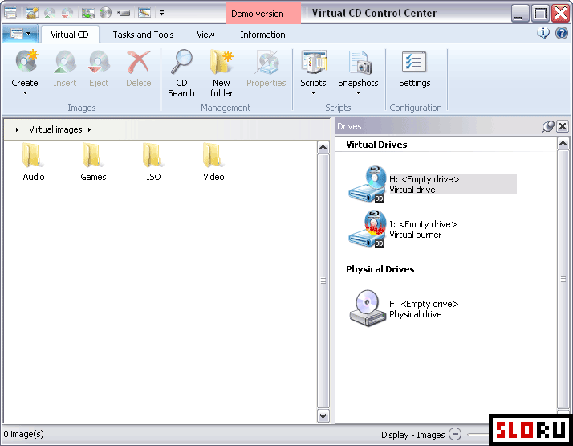Click the quick access eject disc icon
The image size is (573, 446).
[x=67, y=13]
